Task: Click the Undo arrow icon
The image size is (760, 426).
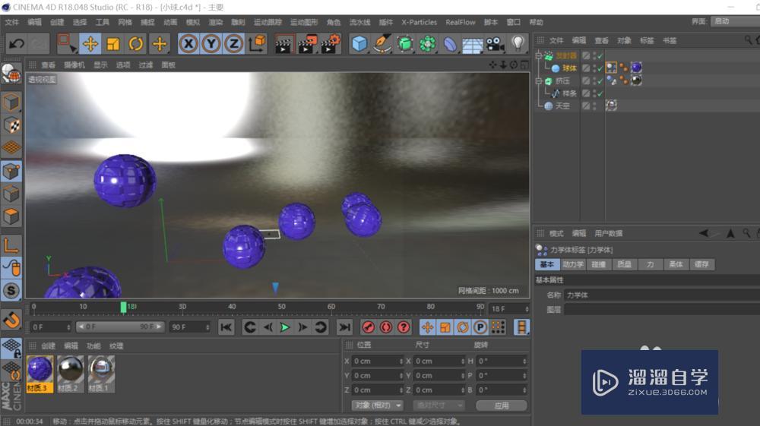Action: (17, 44)
